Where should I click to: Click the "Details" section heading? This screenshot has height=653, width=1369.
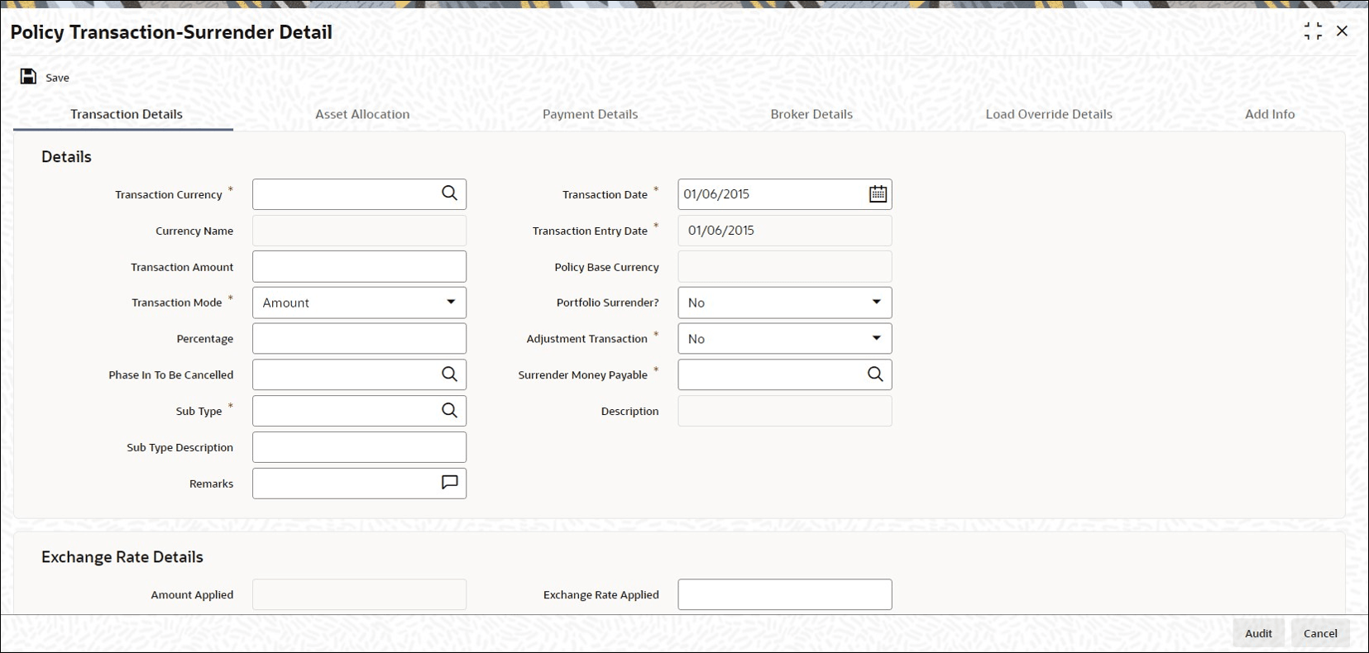[66, 157]
